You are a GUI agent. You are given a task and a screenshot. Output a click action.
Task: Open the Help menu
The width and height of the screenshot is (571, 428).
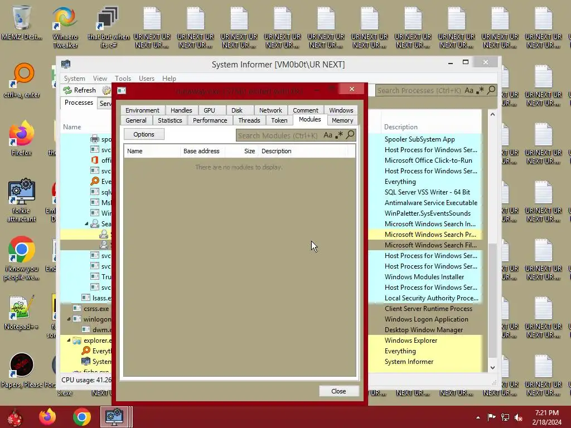click(x=169, y=78)
